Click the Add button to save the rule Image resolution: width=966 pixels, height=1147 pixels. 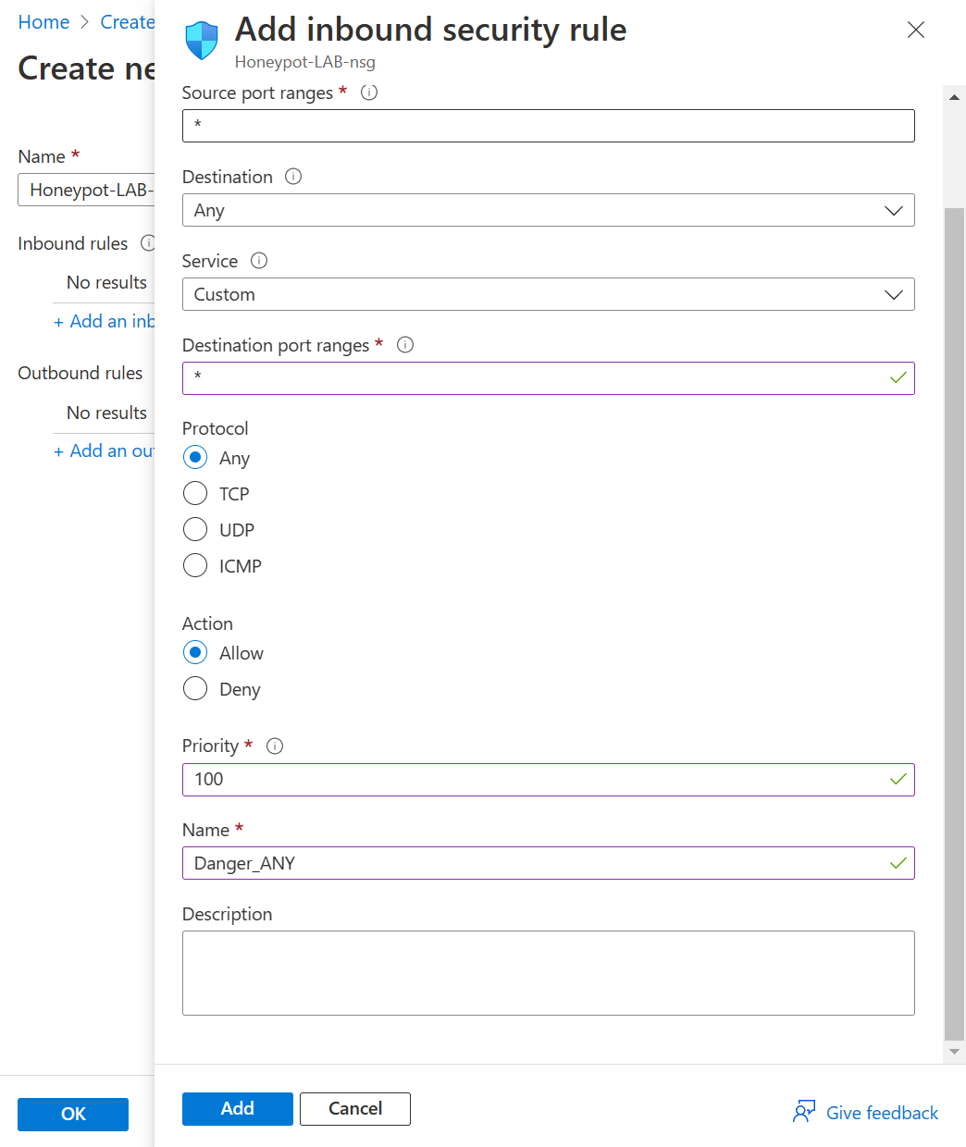pos(237,1108)
